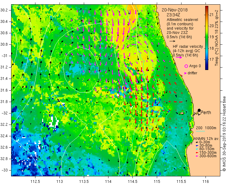Click the date label 20-Nov-2018
Screen dimensions: 228x185
click(x=175, y=10)
